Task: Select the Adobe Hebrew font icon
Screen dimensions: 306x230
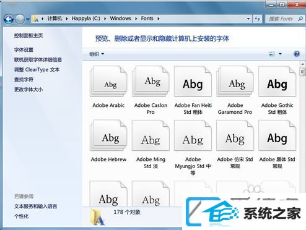Action: click(x=108, y=135)
